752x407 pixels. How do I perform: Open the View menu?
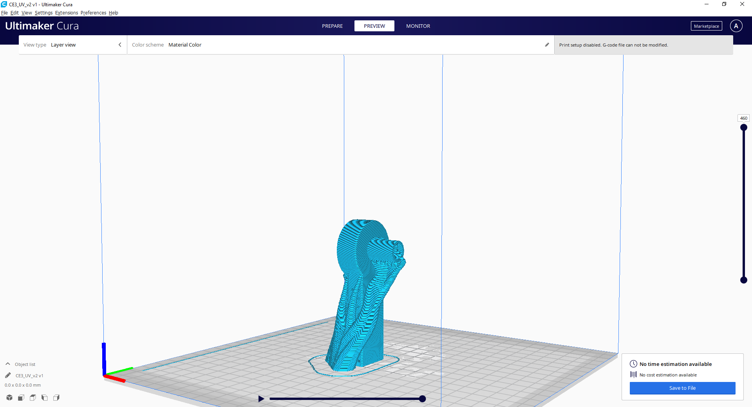point(27,13)
